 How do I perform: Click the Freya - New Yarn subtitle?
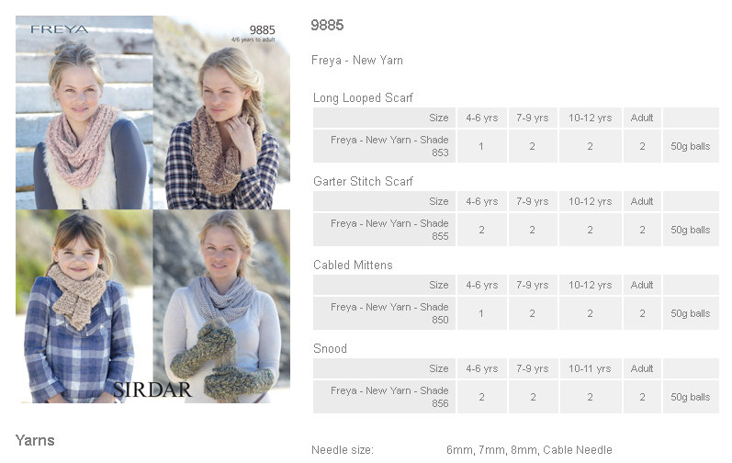tap(357, 61)
